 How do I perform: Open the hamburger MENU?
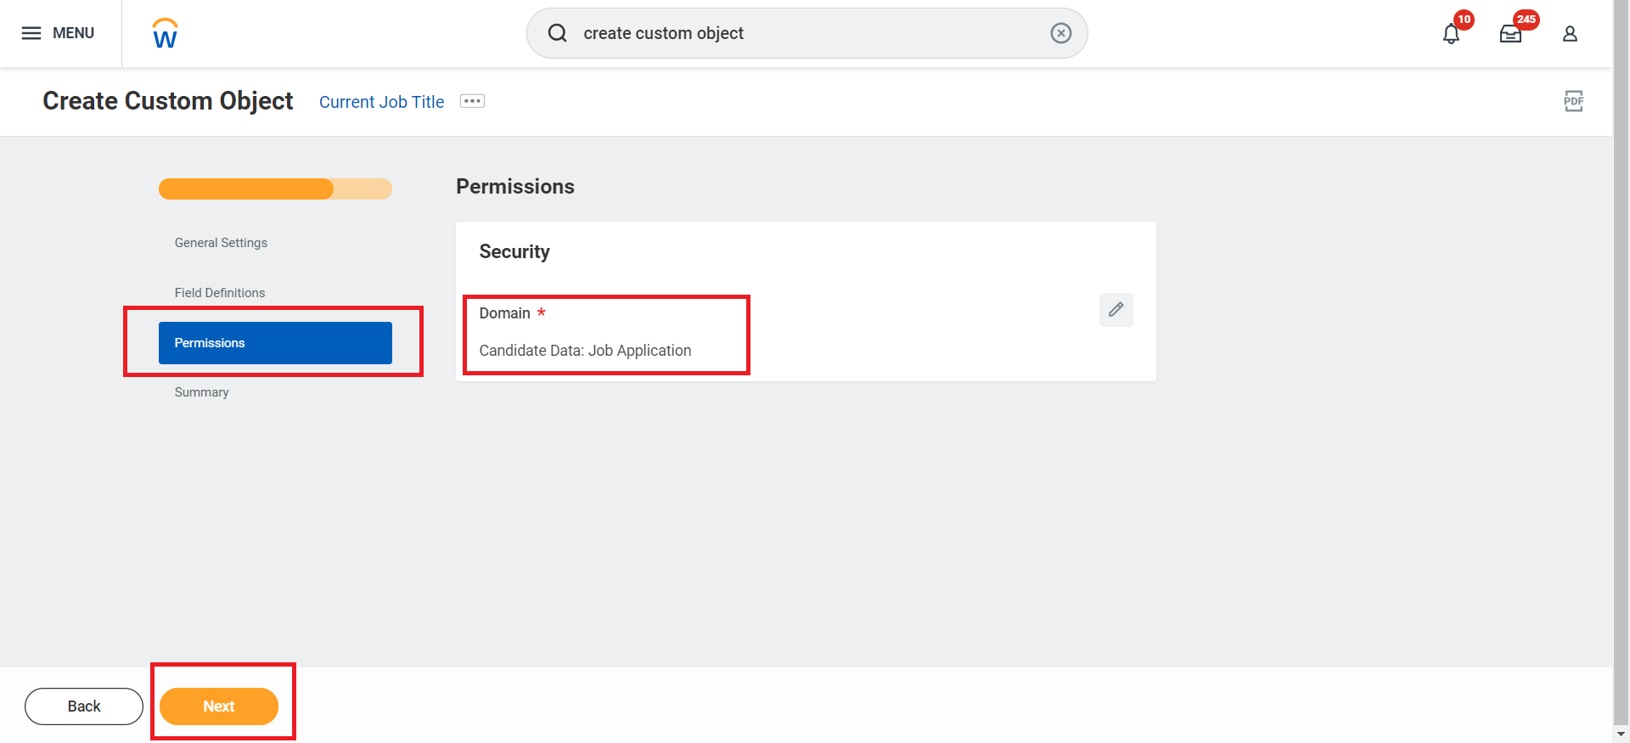pyautogui.click(x=31, y=33)
